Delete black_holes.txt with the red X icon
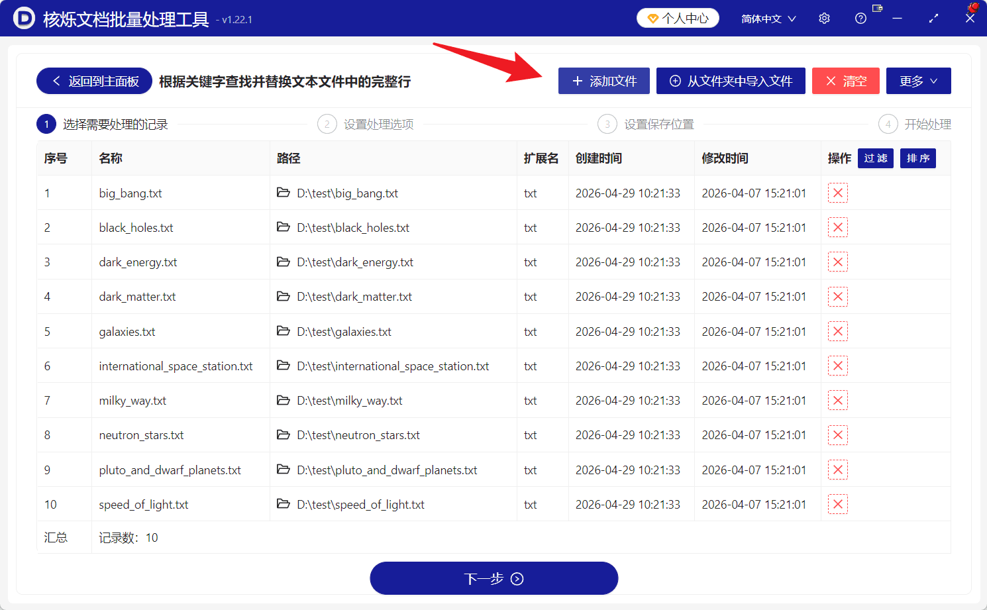The height and width of the screenshot is (610, 987). 837,227
